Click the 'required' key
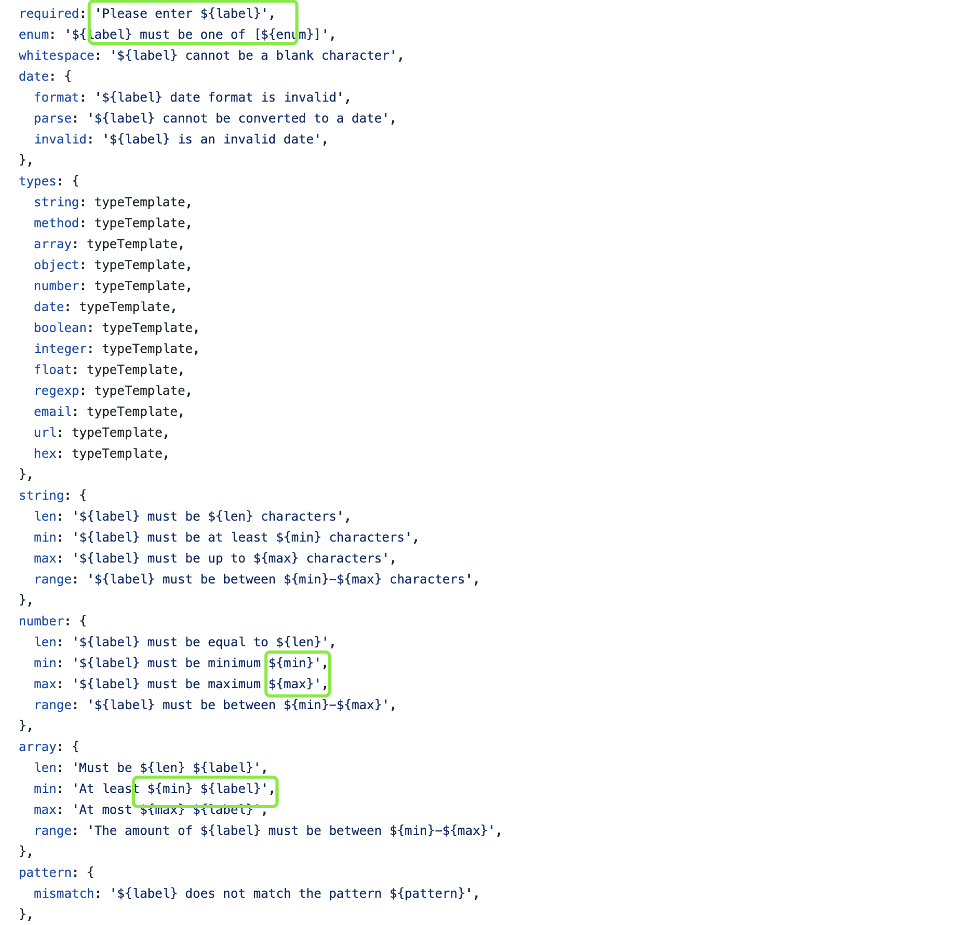The height and width of the screenshot is (925, 975). click(x=49, y=14)
